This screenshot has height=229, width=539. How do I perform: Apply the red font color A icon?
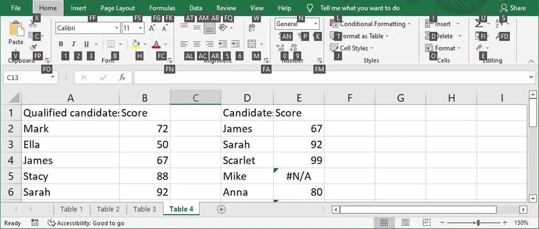[156, 44]
